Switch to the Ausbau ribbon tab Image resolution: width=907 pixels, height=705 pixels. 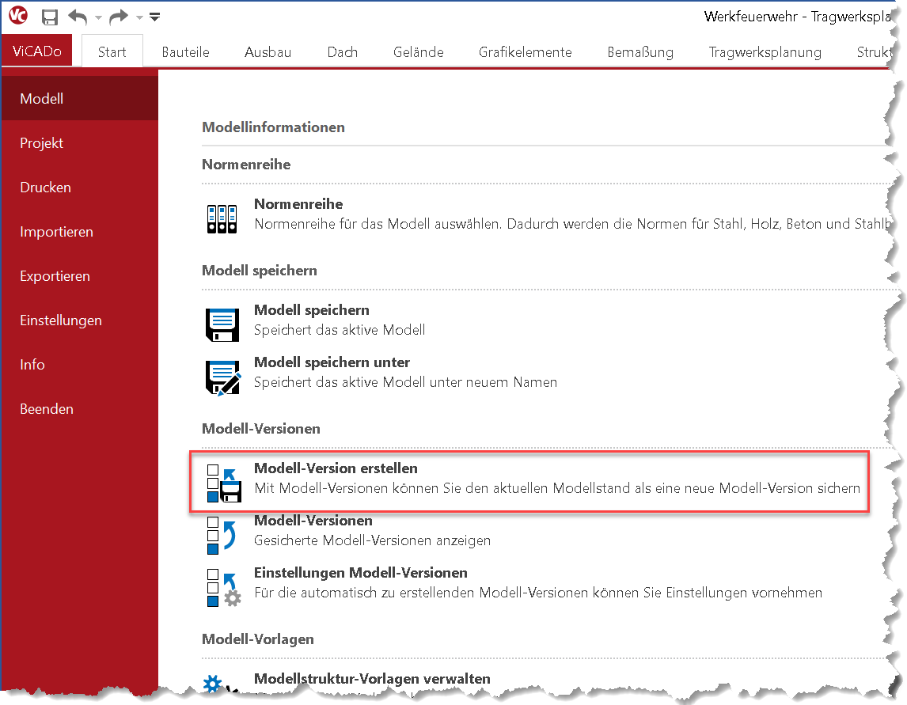(268, 52)
